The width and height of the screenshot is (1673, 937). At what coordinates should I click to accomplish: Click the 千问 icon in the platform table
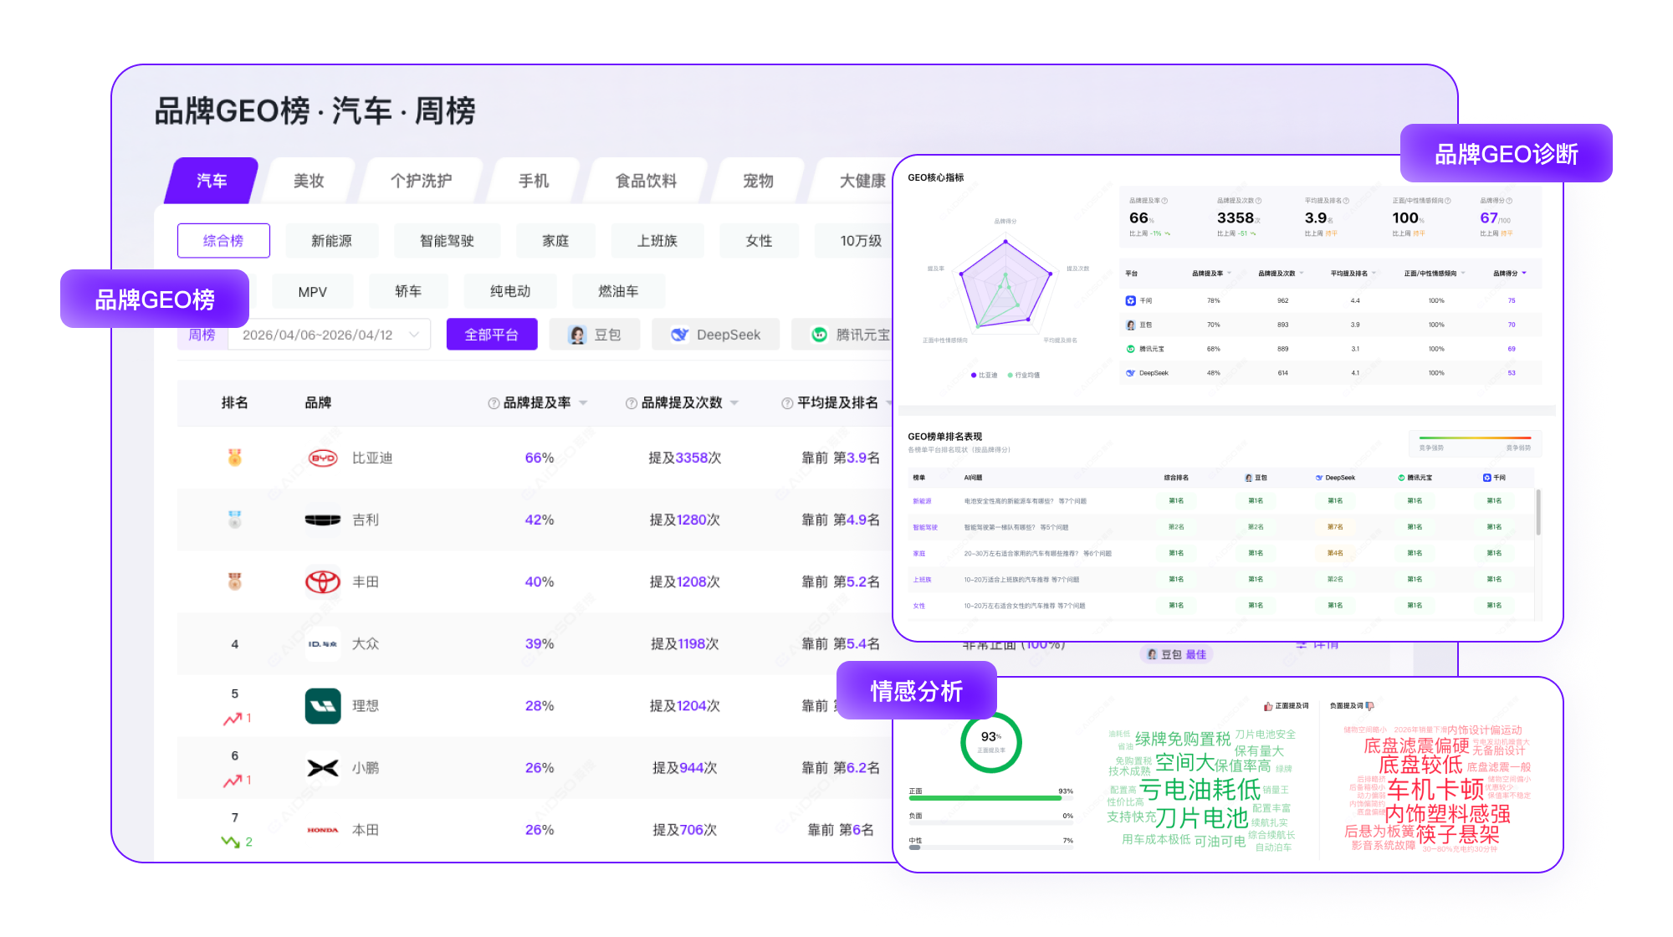pyautogui.click(x=1131, y=300)
